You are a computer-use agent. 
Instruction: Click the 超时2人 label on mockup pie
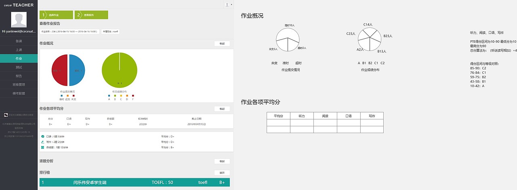(x=302, y=48)
